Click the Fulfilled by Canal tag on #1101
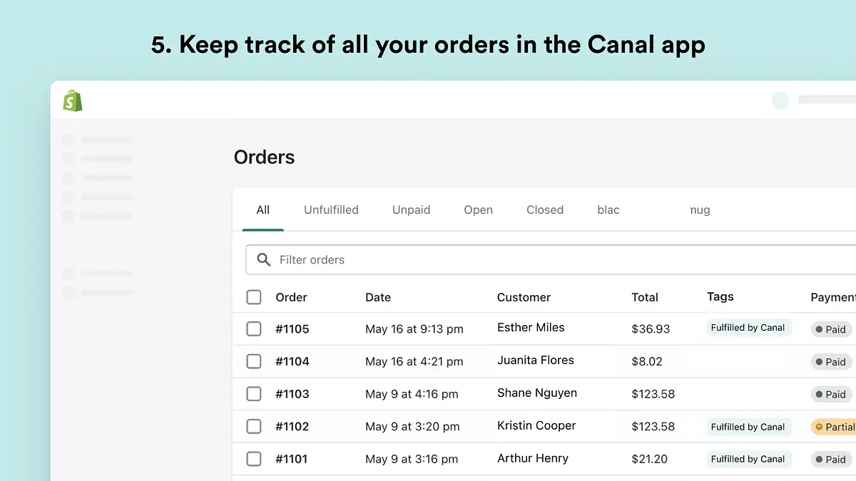Screen dimensions: 856x481 tap(748, 459)
